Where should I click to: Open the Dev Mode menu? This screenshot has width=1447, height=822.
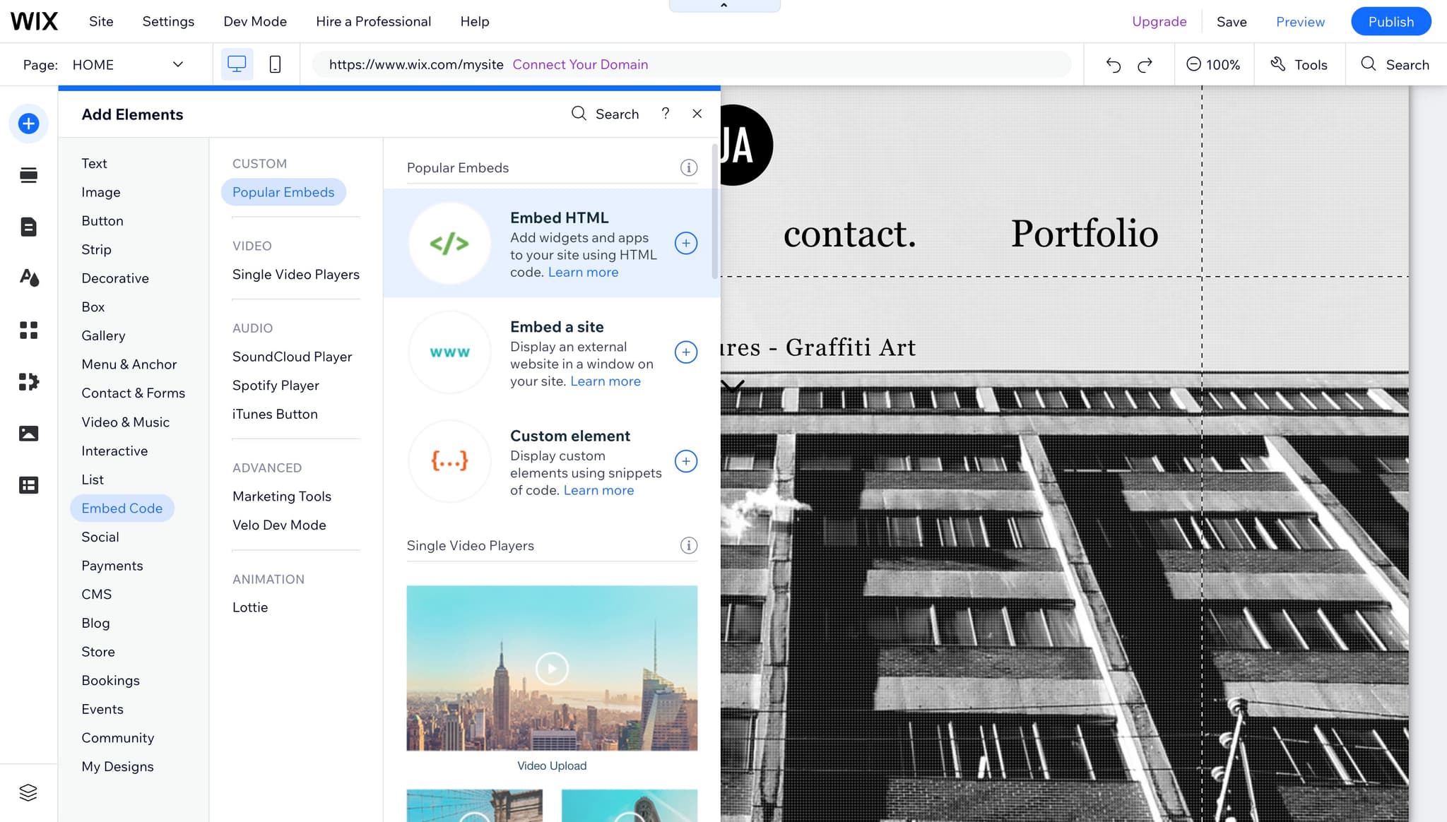click(255, 21)
